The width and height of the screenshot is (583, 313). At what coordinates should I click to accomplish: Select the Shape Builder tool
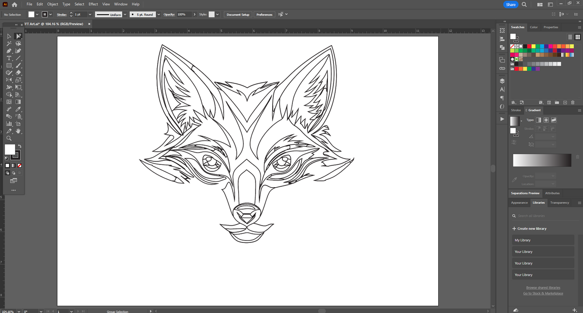(x=9, y=95)
